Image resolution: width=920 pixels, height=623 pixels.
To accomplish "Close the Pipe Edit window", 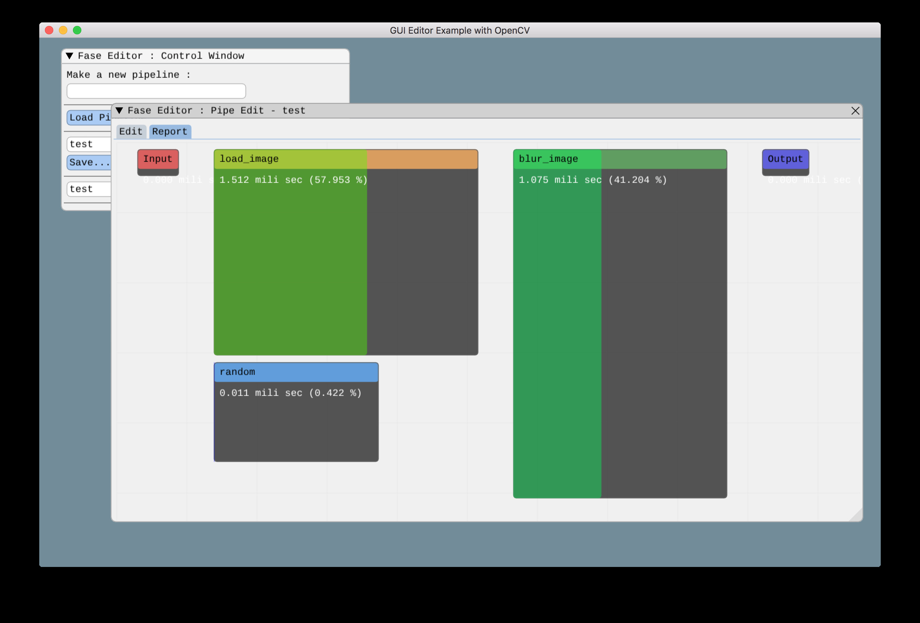I will coord(855,111).
